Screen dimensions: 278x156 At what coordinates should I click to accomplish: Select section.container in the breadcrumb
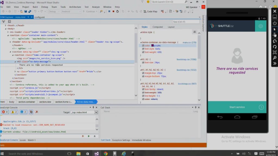point(27,102)
